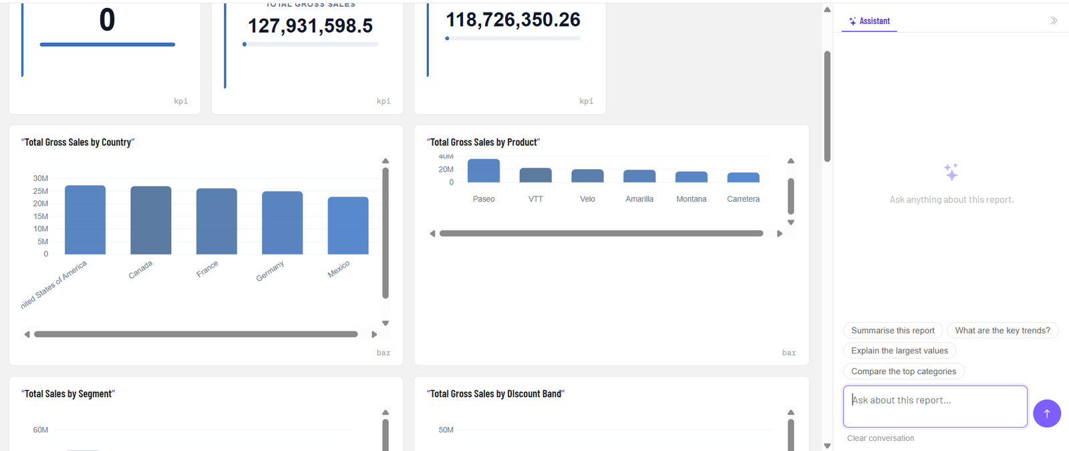Screen dimensions: 1069x451
Task: Select the Mexico bar in Country chart
Action: click(348, 225)
